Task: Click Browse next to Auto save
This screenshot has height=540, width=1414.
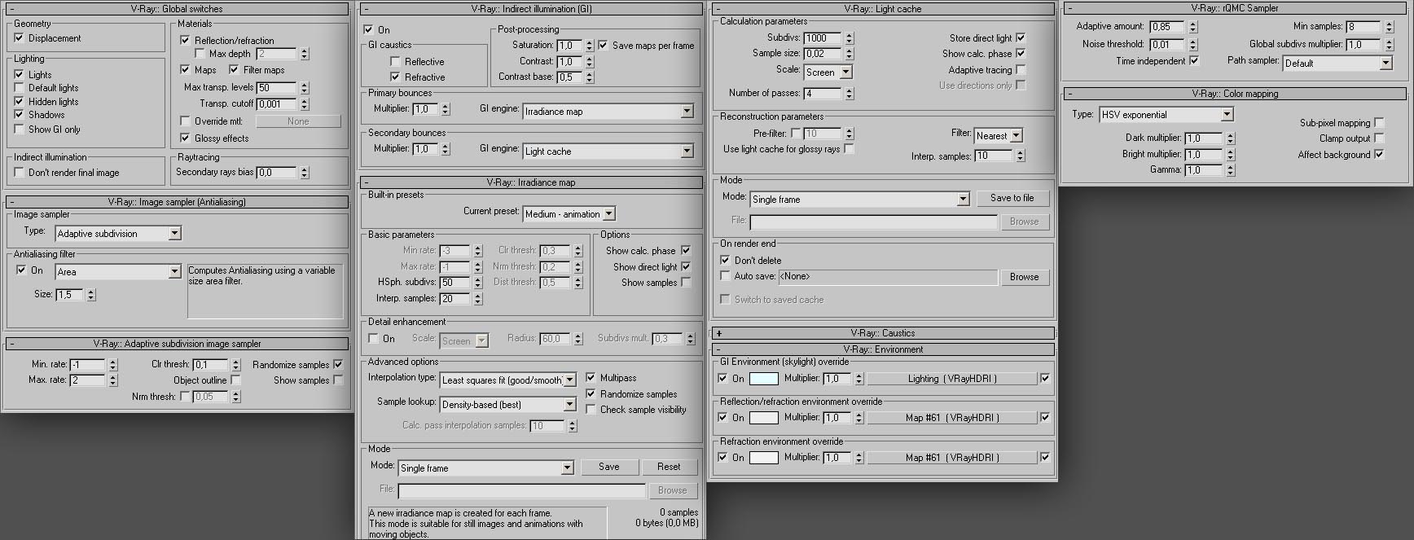Action: coord(1025,277)
